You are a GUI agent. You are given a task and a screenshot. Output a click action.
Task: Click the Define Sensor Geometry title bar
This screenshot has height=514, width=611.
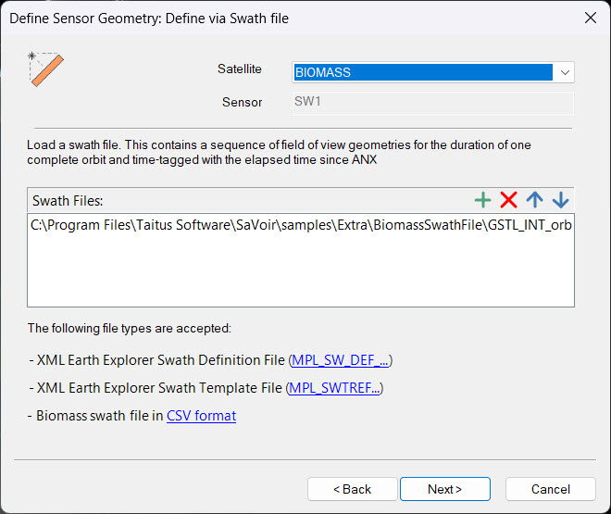pos(231,17)
